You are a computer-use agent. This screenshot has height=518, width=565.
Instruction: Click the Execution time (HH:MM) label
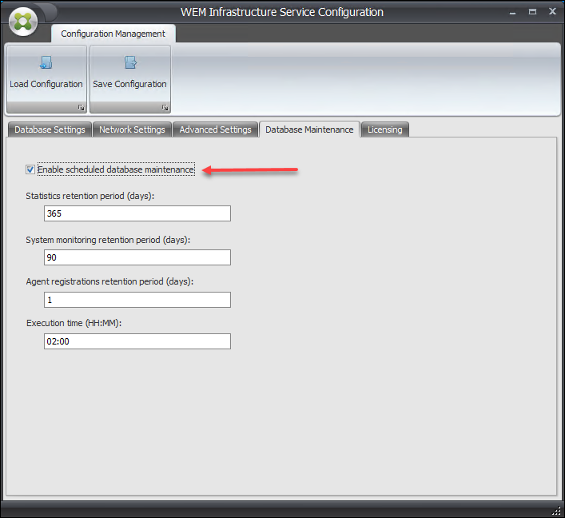[74, 323]
